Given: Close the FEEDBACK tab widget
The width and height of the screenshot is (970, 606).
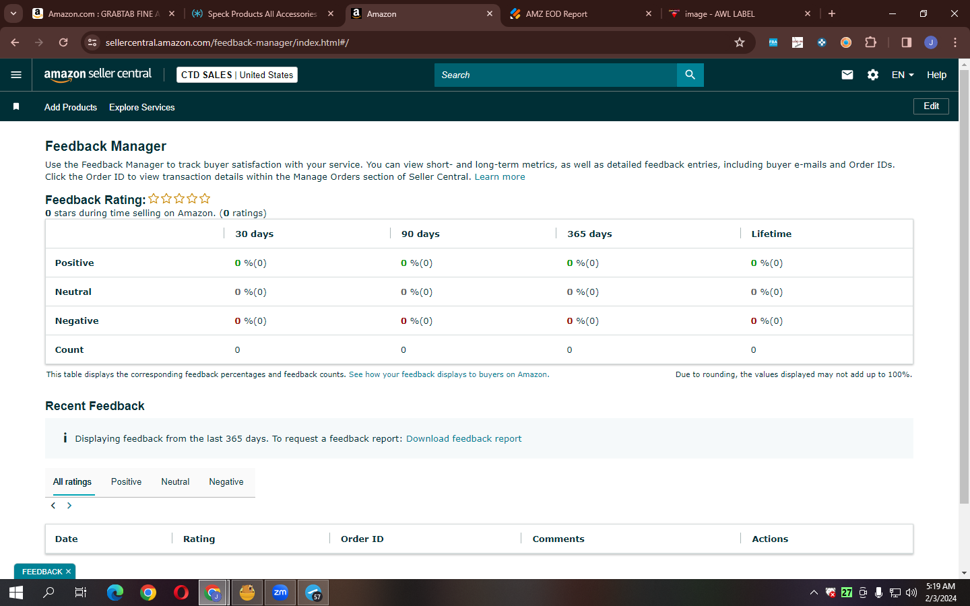Looking at the screenshot, I should 68,572.
